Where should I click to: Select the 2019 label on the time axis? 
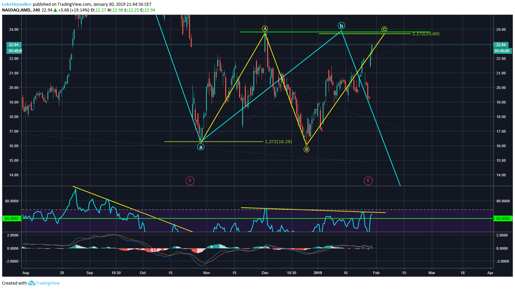pyautogui.click(x=318, y=273)
